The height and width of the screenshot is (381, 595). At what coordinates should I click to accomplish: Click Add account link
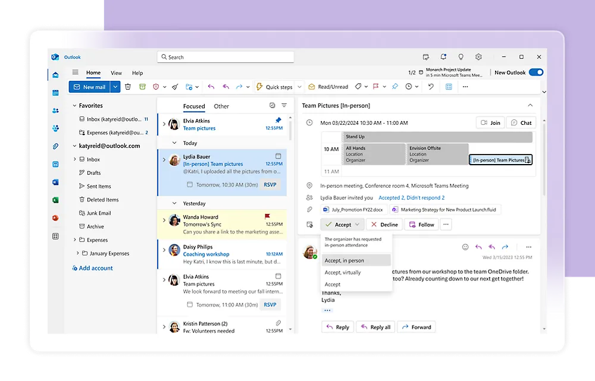93,268
